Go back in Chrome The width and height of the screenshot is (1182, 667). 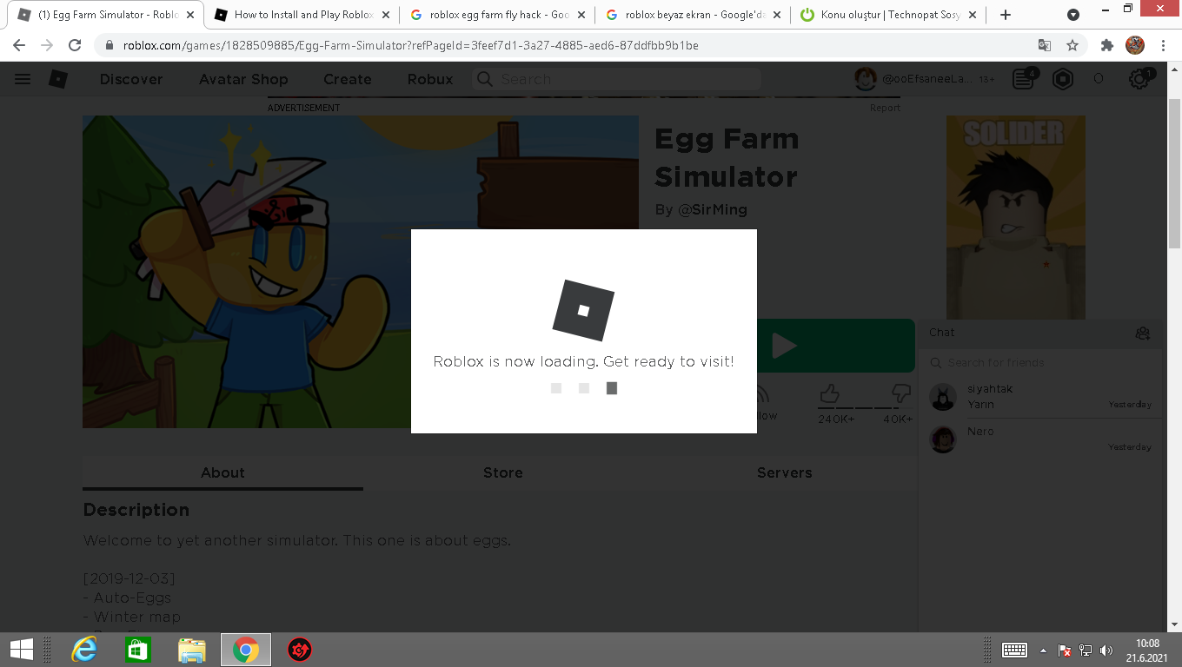tap(19, 45)
